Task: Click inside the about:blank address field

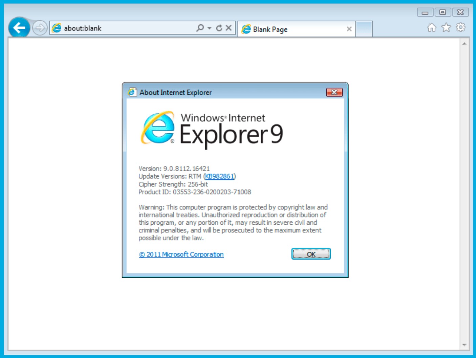Action: pos(118,28)
